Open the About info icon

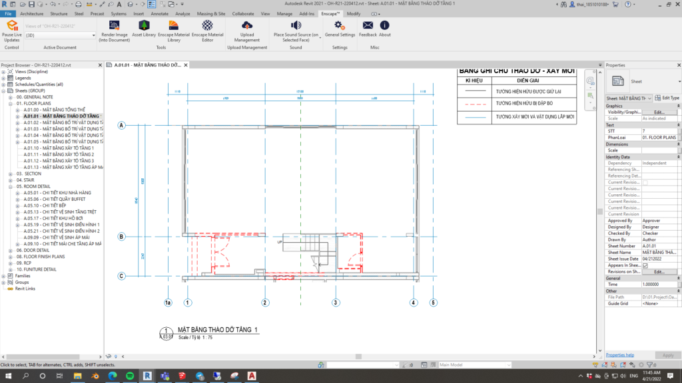385,25
